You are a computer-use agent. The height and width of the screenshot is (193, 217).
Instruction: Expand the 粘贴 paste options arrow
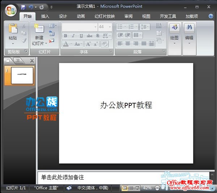(13, 44)
